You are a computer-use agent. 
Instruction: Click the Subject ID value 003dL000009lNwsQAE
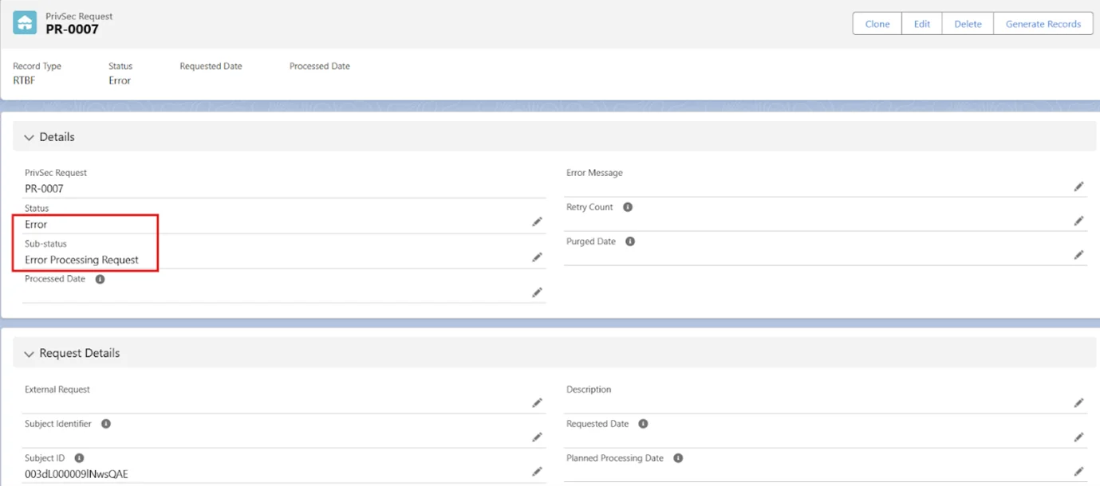pos(77,474)
